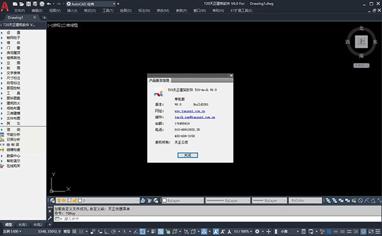Click the Redo arrow icon

59,4
